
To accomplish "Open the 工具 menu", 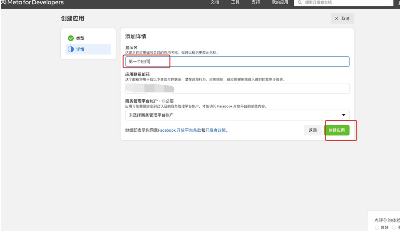I will coord(235,3).
